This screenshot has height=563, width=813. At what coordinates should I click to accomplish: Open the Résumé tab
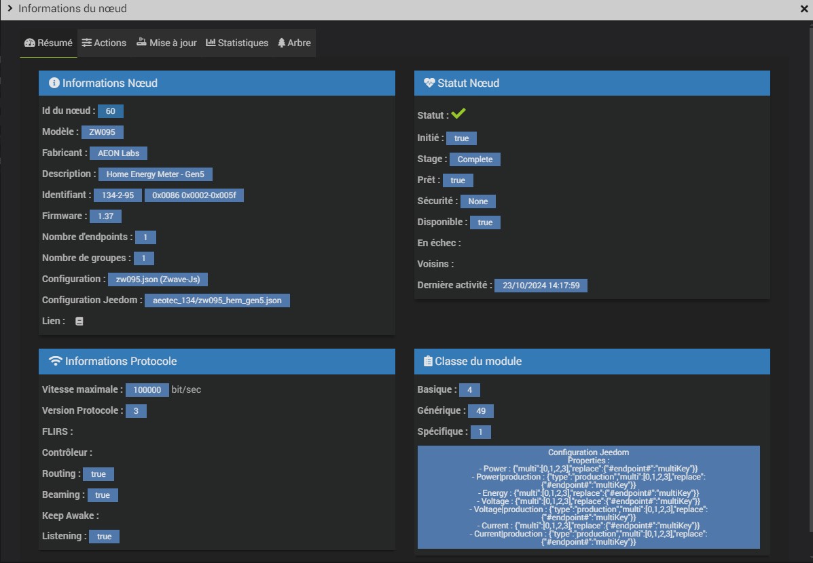point(48,43)
